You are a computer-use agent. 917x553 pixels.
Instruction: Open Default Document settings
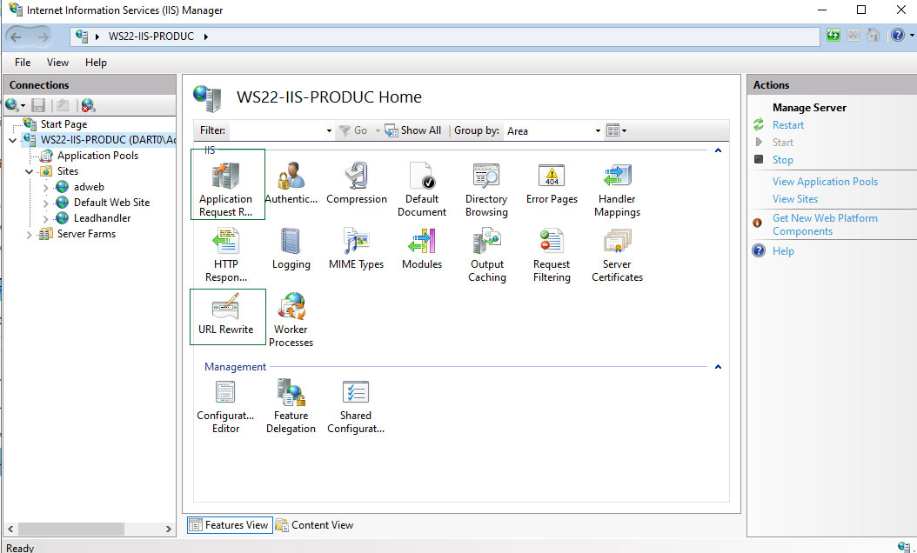(422, 190)
